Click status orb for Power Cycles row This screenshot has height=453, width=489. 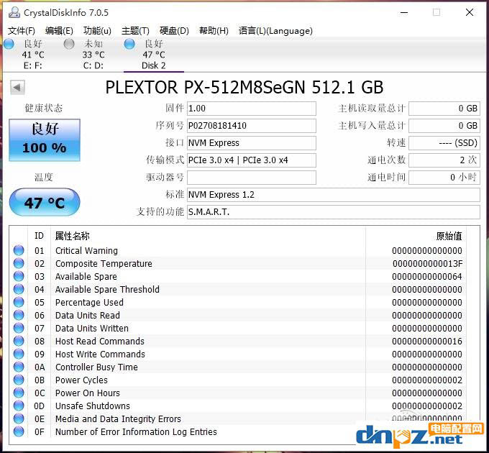pyautogui.click(x=19, y=380)
